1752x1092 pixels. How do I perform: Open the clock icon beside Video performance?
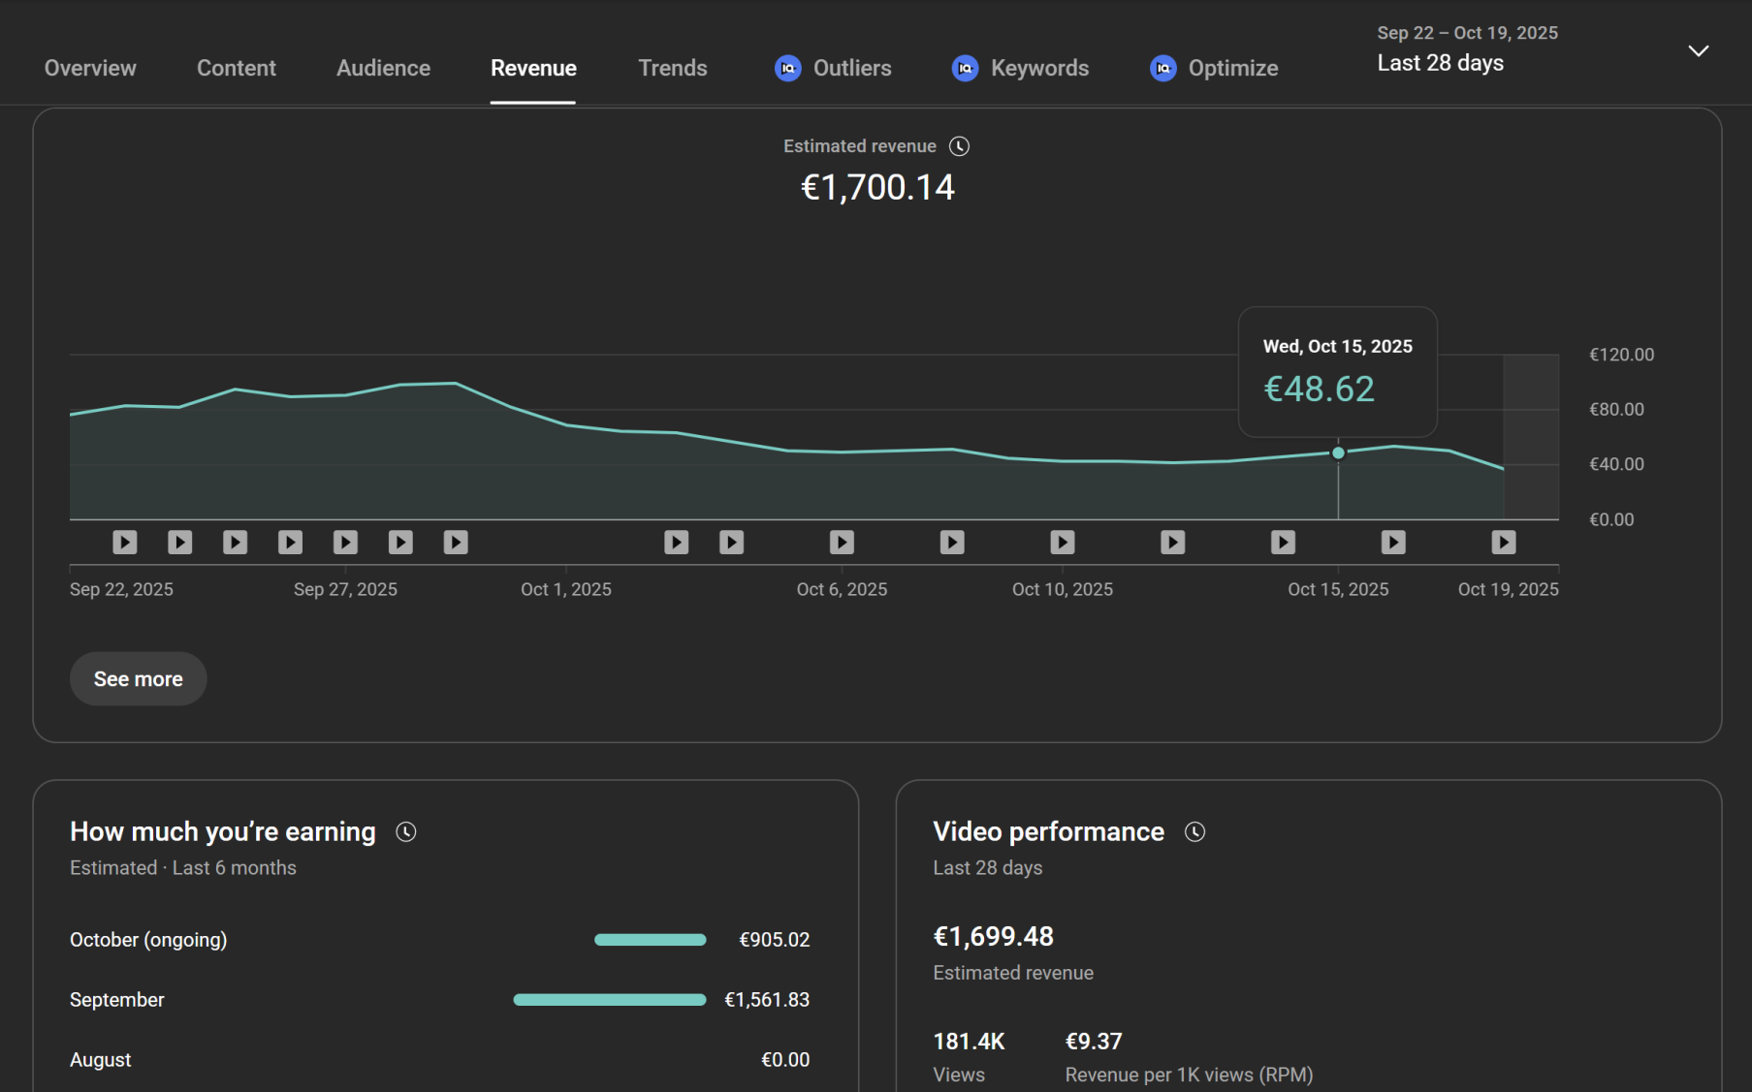pyautogui.click(x=1195, y=831)
